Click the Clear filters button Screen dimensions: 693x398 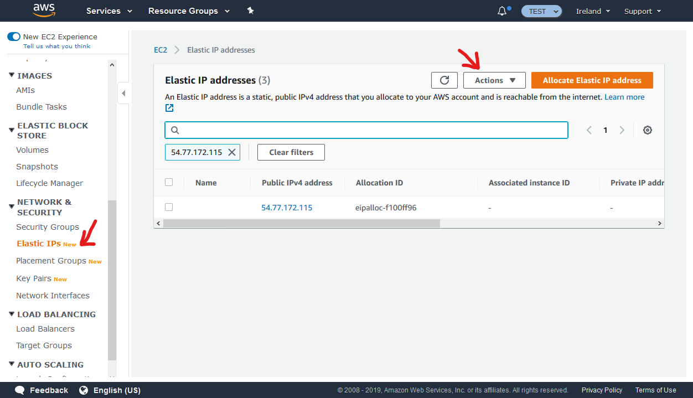(x=291, y=152)
